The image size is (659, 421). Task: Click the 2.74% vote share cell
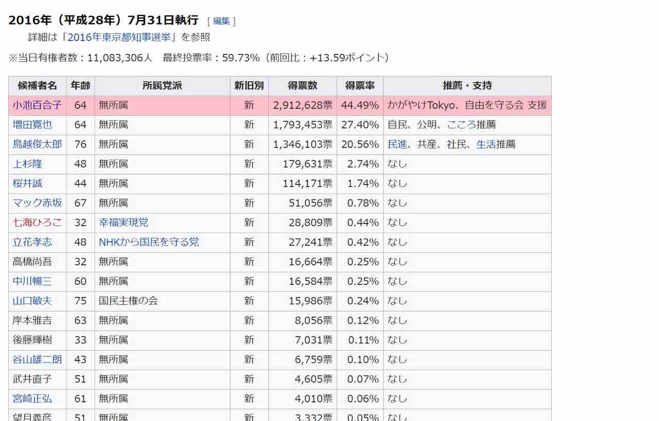[360, 164]
